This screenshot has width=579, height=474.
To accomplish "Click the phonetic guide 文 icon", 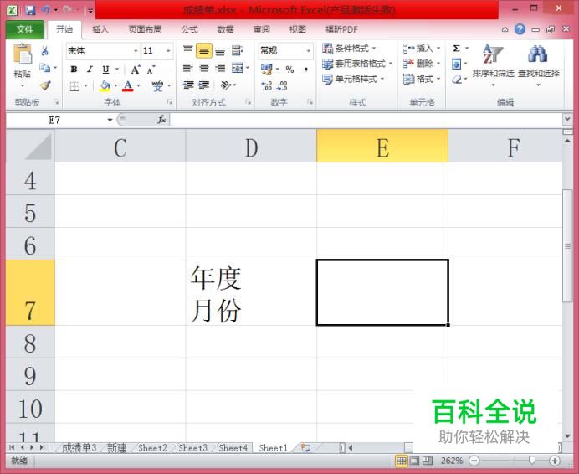I will tap(157, 86).
